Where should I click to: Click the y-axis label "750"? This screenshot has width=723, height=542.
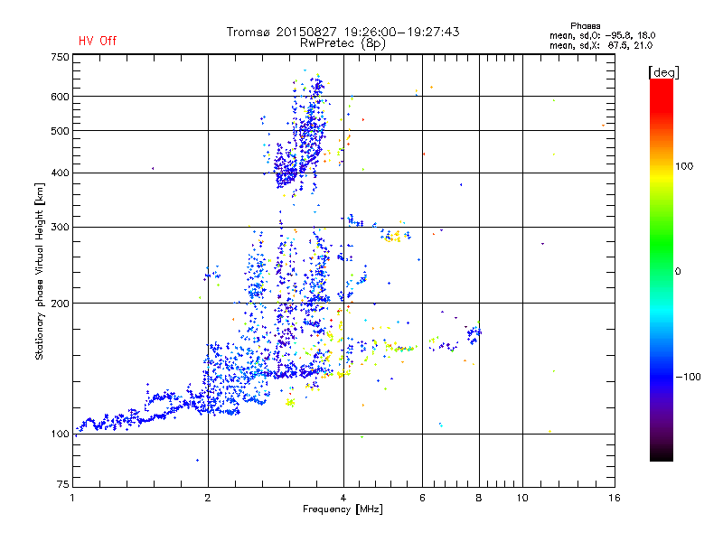[x=60, y=57]
